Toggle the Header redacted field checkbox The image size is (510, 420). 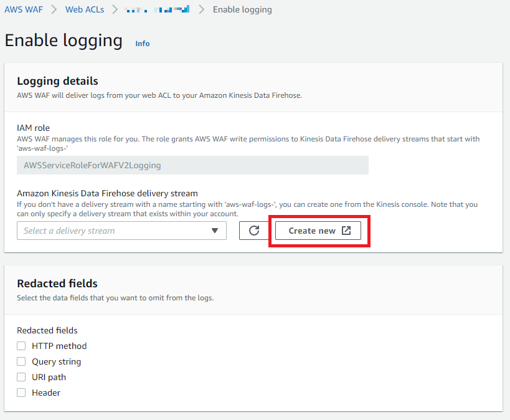pos(21,393)
